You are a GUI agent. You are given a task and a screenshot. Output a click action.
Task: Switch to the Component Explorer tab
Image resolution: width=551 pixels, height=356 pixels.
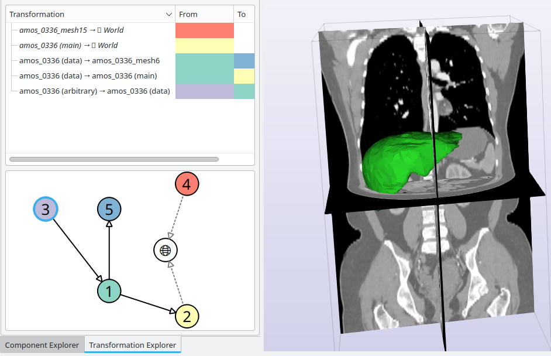coord(42,345)
